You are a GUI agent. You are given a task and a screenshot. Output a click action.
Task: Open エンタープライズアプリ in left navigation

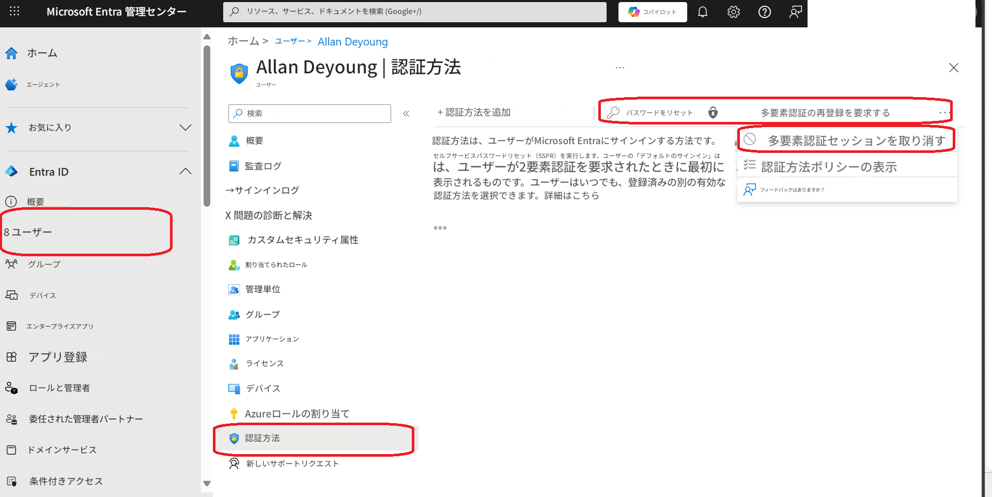(x=60, y=327)
